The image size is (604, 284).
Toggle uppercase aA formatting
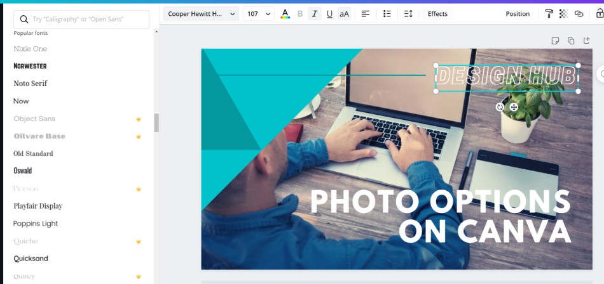pos(344,14)
